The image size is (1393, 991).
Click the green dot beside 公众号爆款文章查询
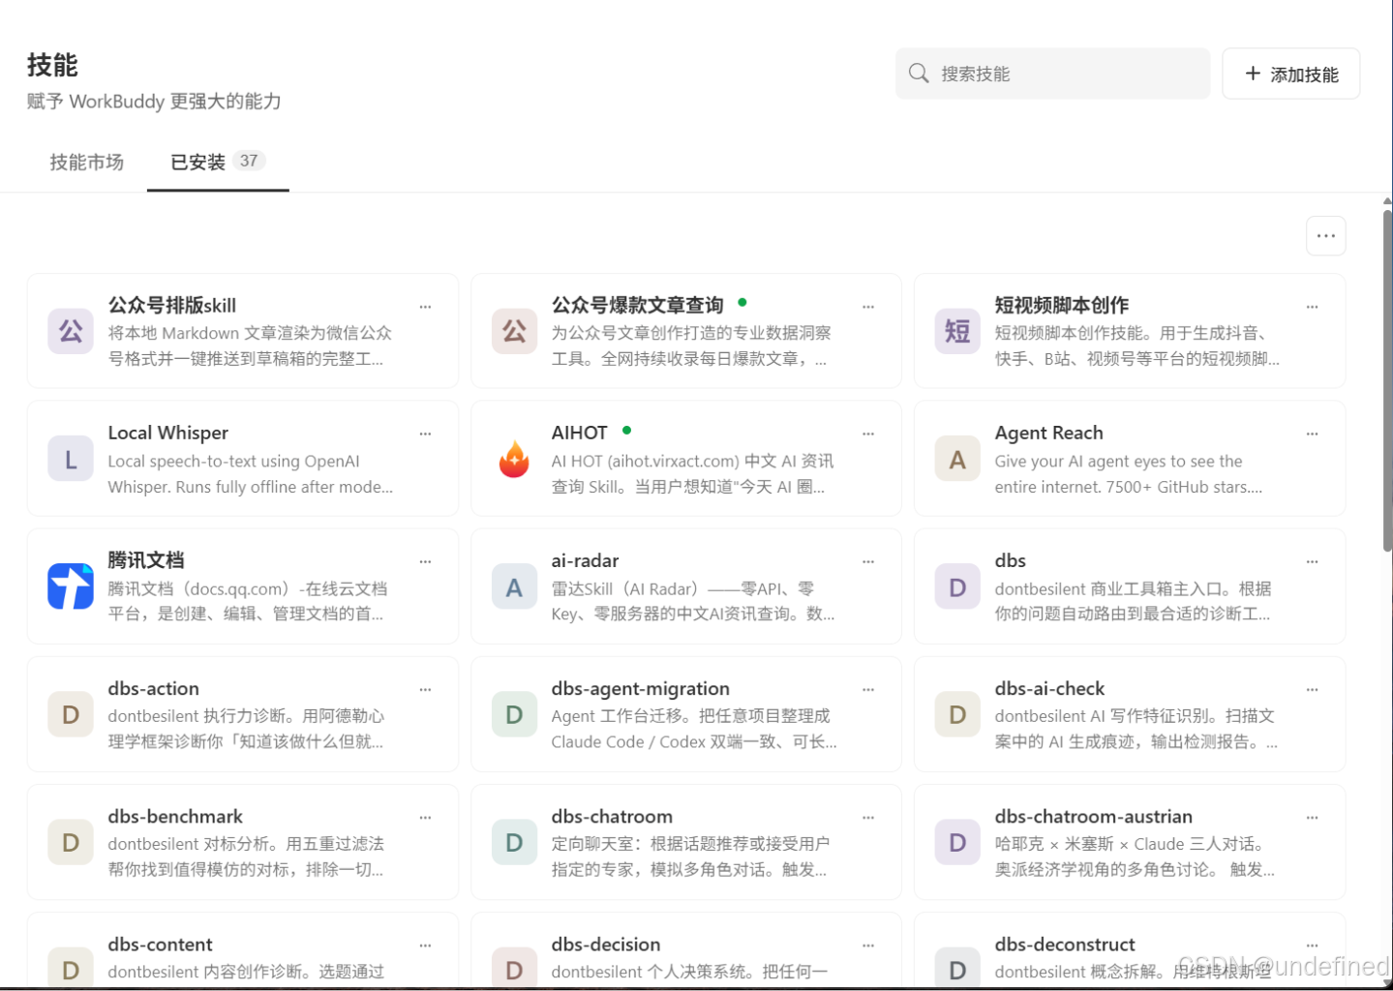[742, 302]
